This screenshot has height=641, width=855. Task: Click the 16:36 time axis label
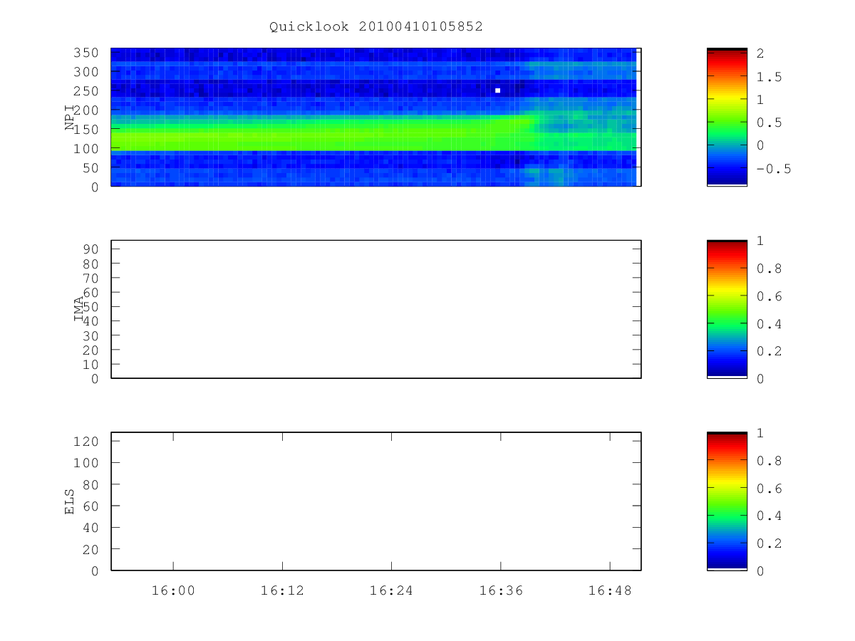(500, 590)
